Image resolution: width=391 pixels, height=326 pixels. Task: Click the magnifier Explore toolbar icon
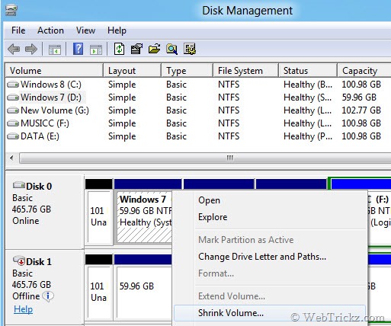[171, 49]
